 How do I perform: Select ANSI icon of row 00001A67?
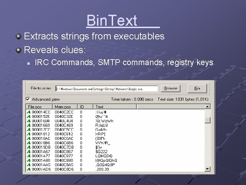pos(29,152)
